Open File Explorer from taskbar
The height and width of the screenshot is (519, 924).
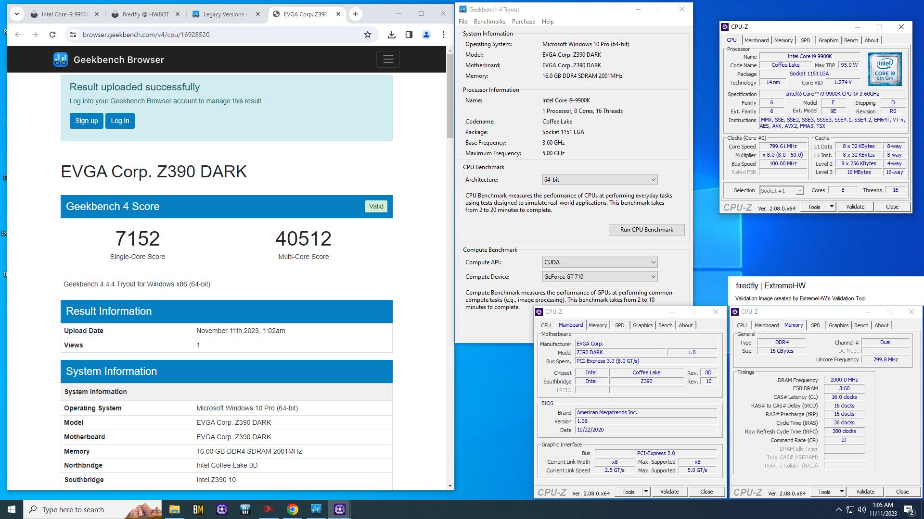pos(174,509)
